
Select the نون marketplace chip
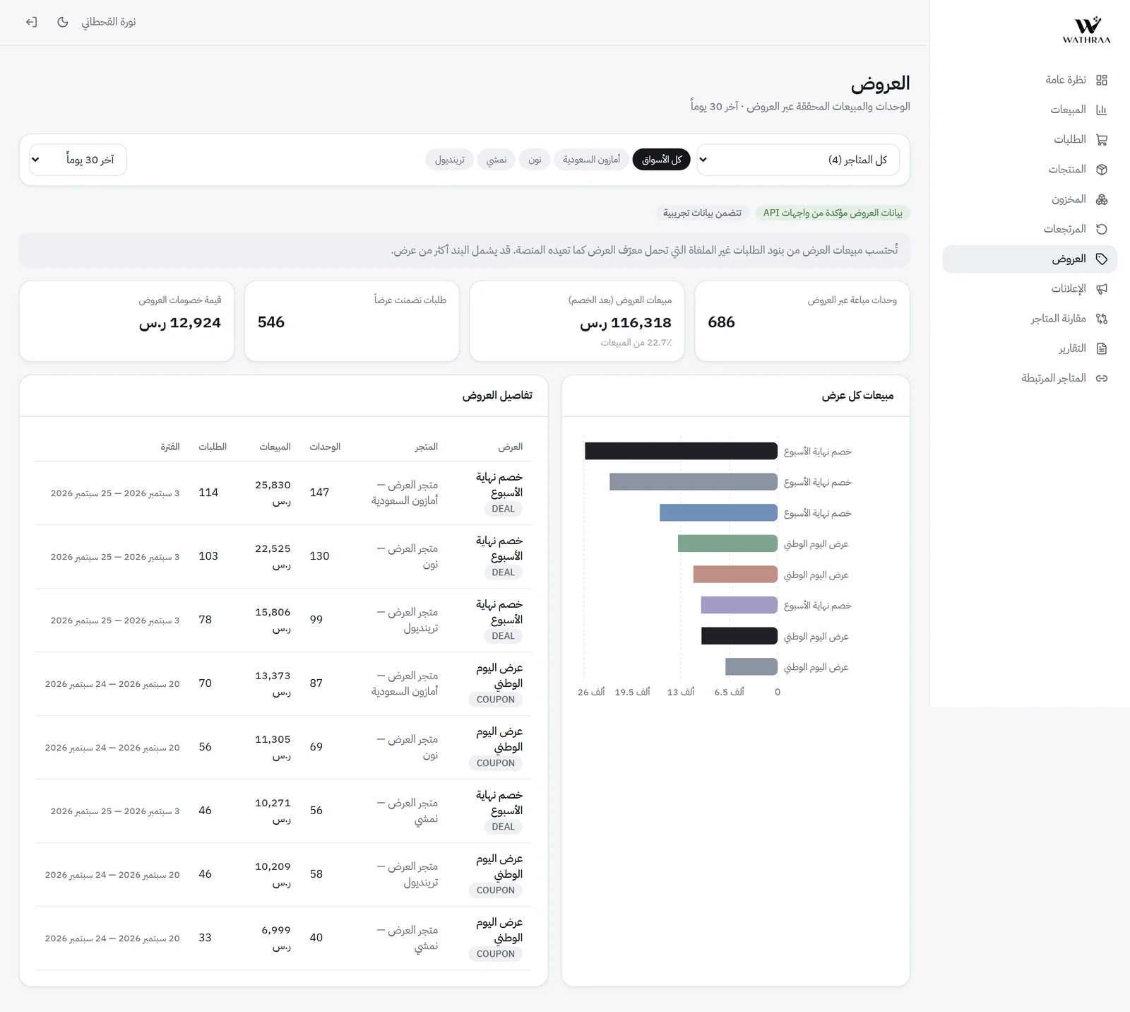[535, 160]
